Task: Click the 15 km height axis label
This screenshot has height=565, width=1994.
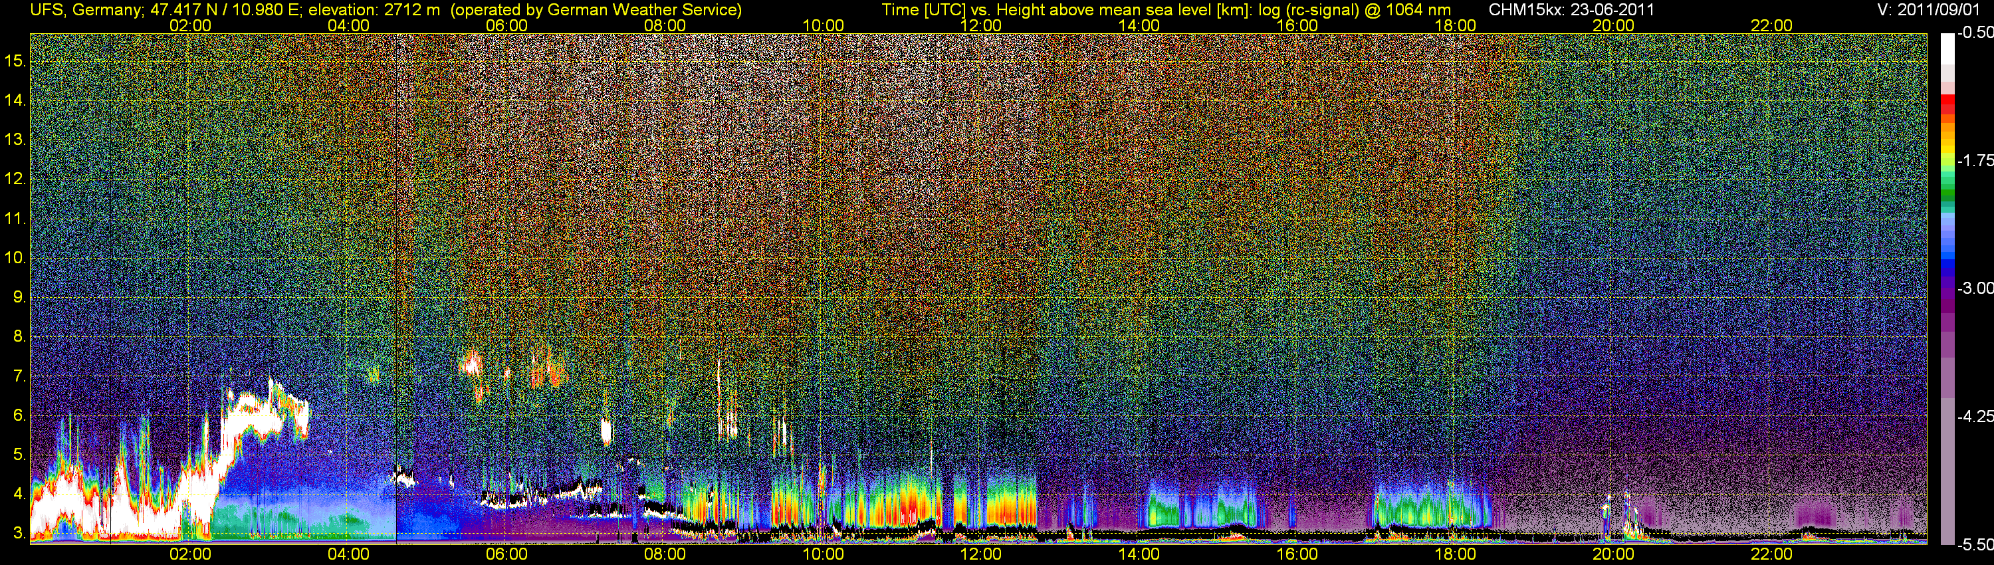Action: 15,61
